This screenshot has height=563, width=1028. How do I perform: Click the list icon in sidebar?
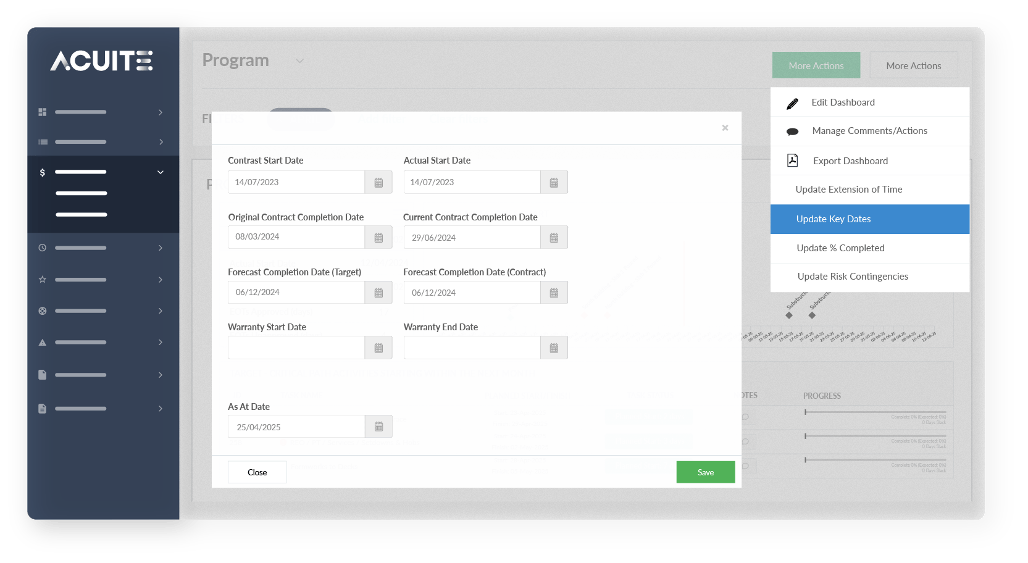pyautogui.click(x=43, y=142)
